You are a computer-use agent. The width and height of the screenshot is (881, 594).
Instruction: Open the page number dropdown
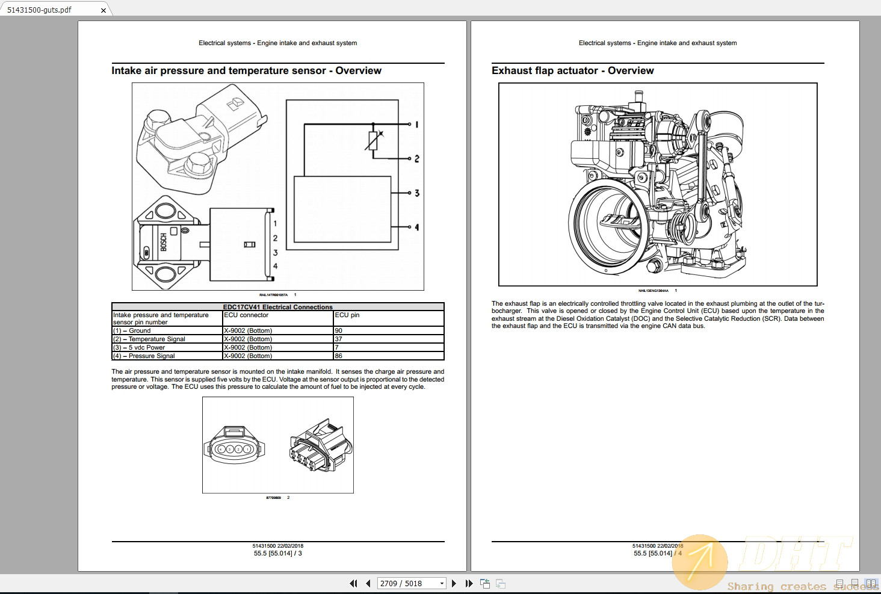pyautogui.click(x=442, y=583)
